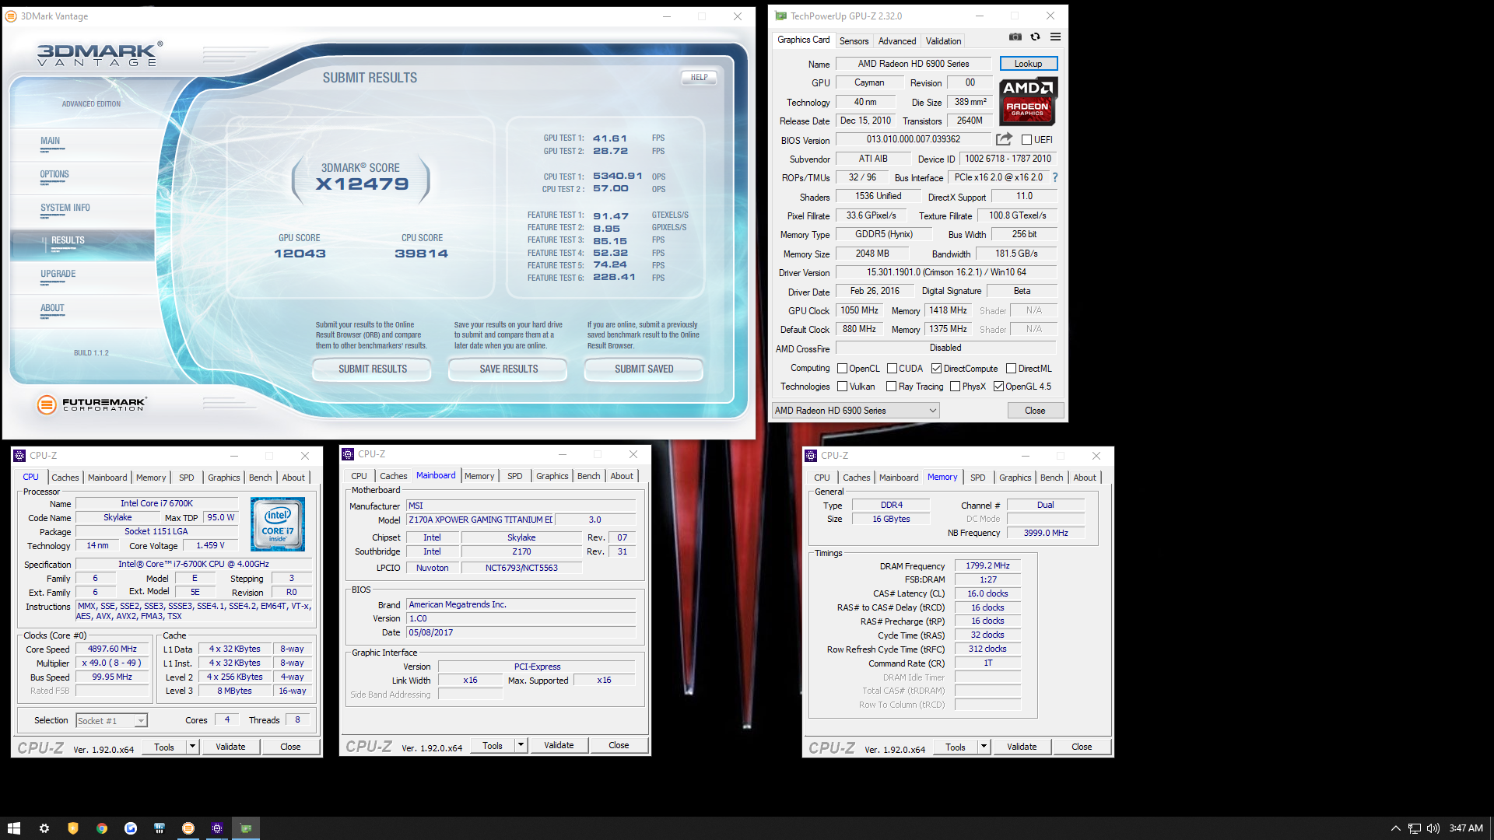Click the GPU-Z title bar icon

[780, 16]
